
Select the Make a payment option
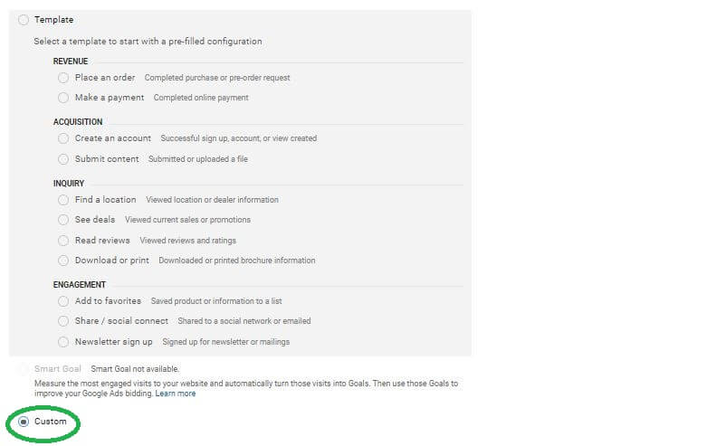[63, 98]
